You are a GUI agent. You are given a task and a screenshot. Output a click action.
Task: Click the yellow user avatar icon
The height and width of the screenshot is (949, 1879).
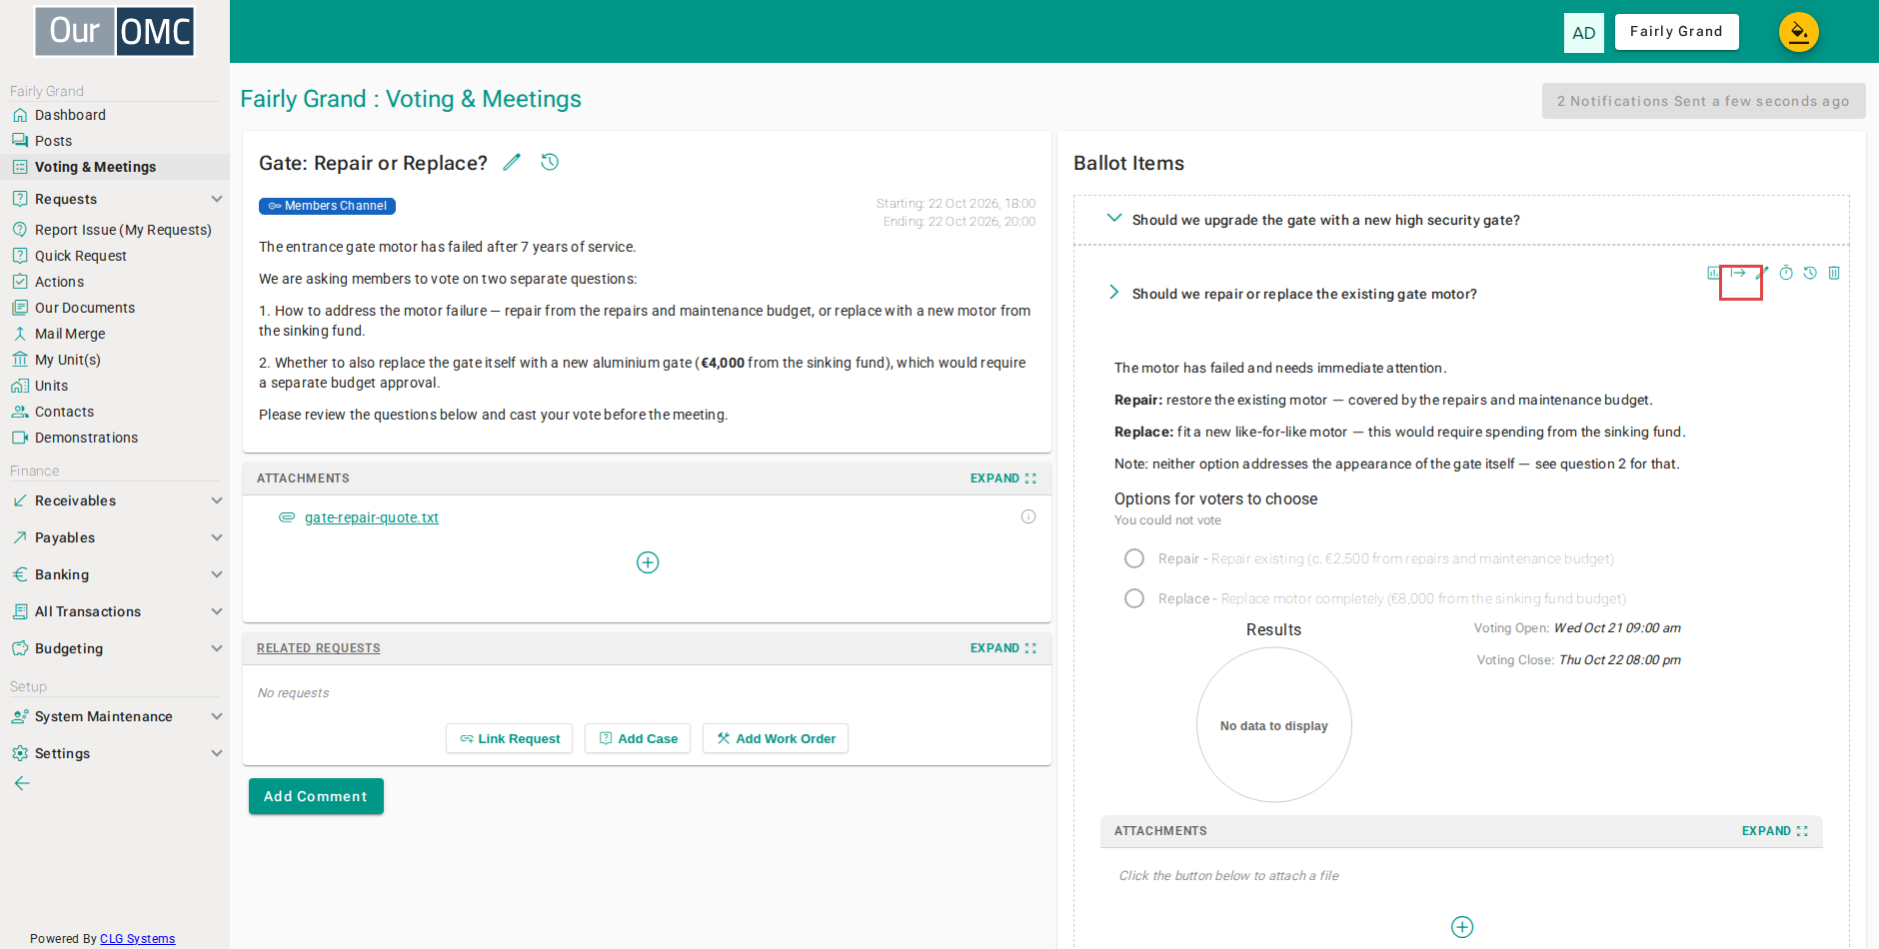click(1798, 32)
